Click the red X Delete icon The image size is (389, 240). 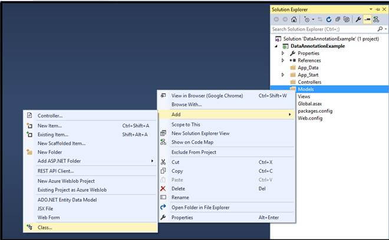tap(163, 189)
